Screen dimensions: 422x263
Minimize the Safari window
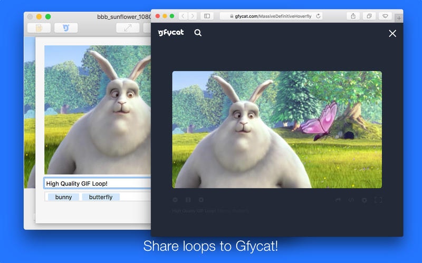tap(165, 16)
